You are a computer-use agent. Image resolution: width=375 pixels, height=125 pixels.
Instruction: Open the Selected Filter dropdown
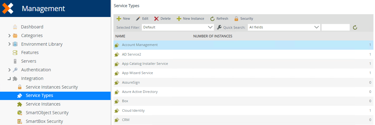coord(178,27)
